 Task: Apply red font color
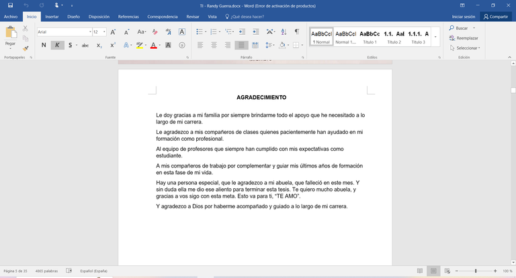point(153,46)
